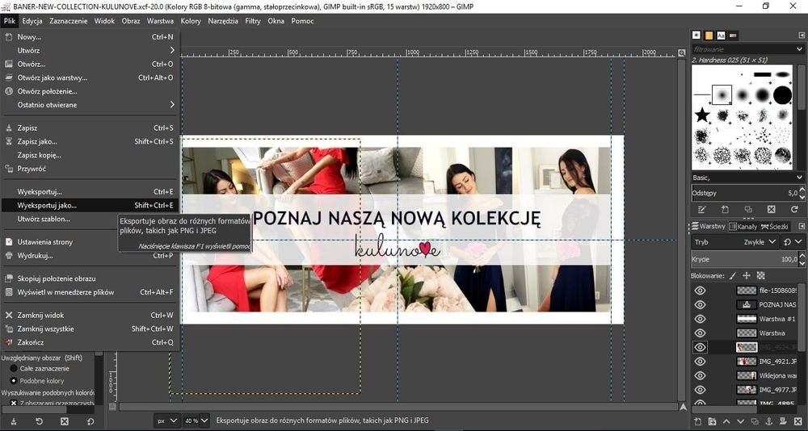Screen dimensions: 808x431
Task: Create a new layer with the layers panel icon
Action: 698,421
